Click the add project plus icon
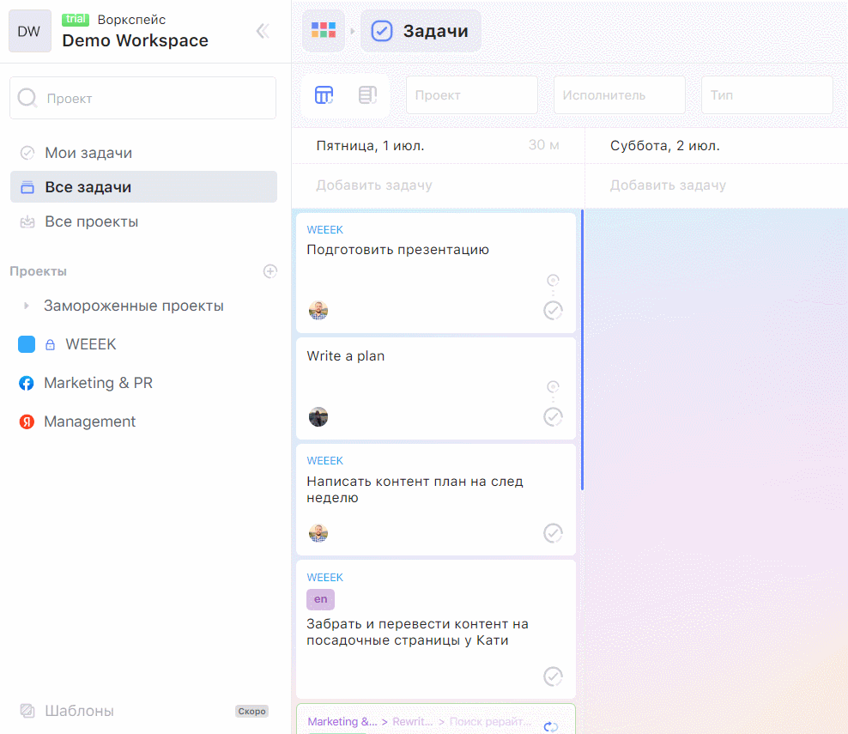The image size is (848, 734). click(270, 271)
